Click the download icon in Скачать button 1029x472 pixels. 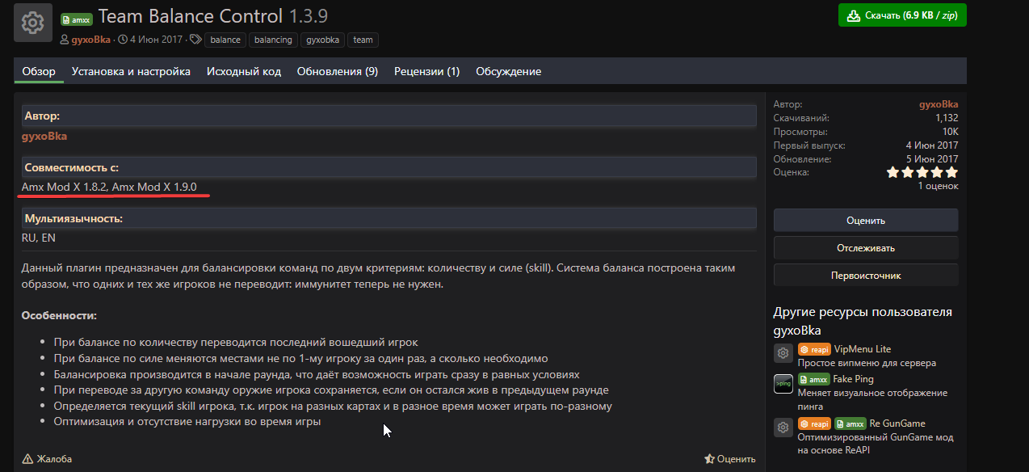click(854, 15)
